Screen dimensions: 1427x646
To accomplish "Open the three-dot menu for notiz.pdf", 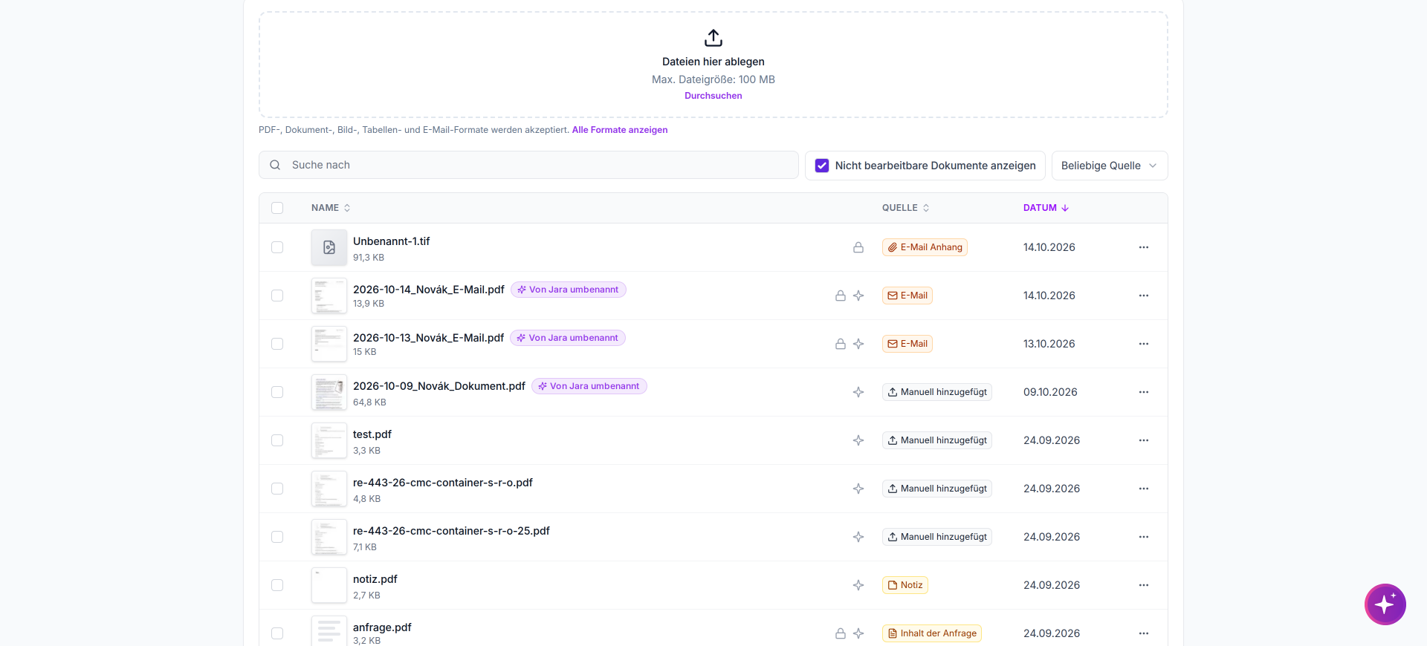I will click(1144, 585).
